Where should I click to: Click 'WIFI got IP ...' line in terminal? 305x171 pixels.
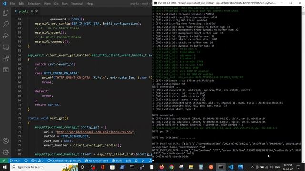(x=163, y=131)
